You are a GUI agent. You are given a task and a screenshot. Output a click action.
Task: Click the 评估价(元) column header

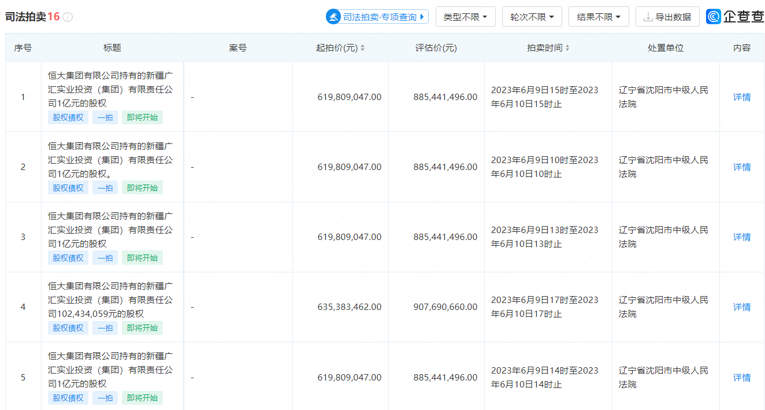point(436,48)
